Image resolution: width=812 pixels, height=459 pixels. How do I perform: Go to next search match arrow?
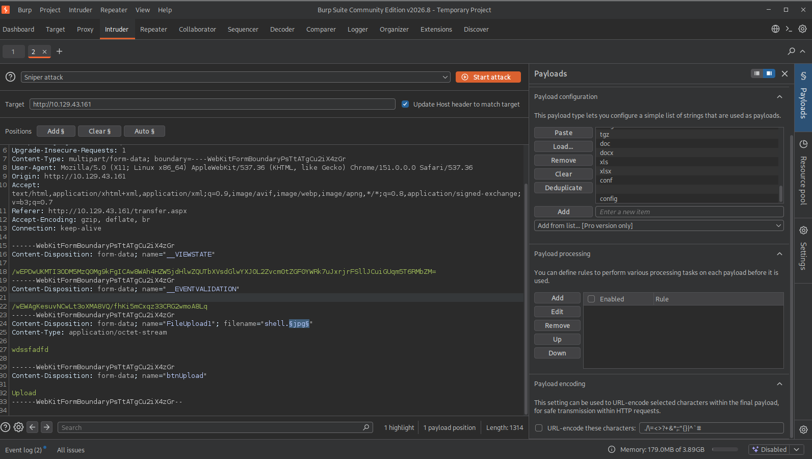pos(46,427)
